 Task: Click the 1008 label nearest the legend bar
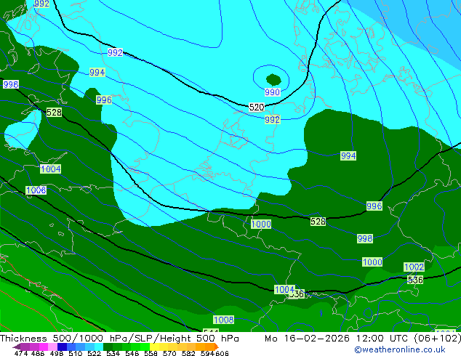pyautogui.click(x=224, y=320)
